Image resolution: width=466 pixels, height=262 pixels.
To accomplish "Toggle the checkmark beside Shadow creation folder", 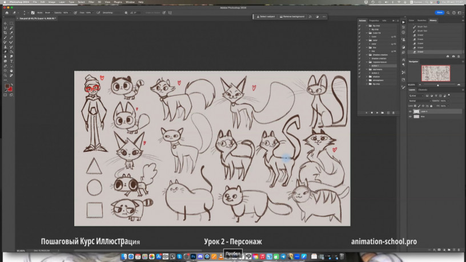I will pos(360,55).
